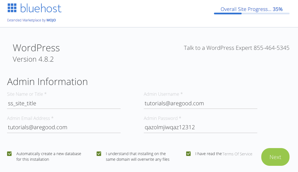This screenshot has height=172, width=298.
Task: Click the 'Version 4.8.2' text
Action: 33,59
